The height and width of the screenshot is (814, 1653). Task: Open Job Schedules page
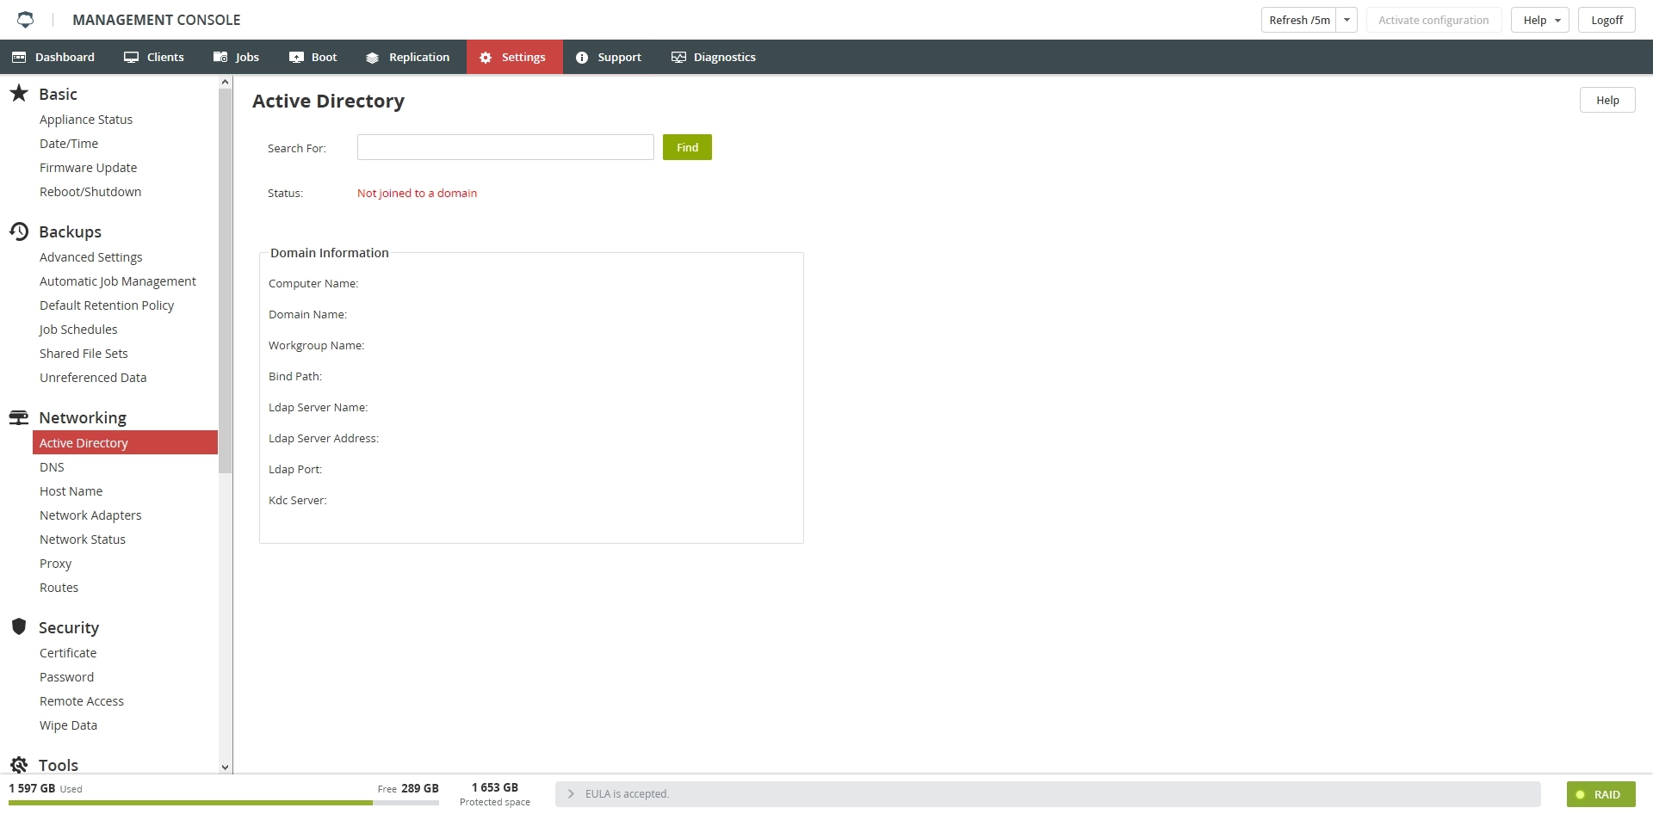point(78,330)
